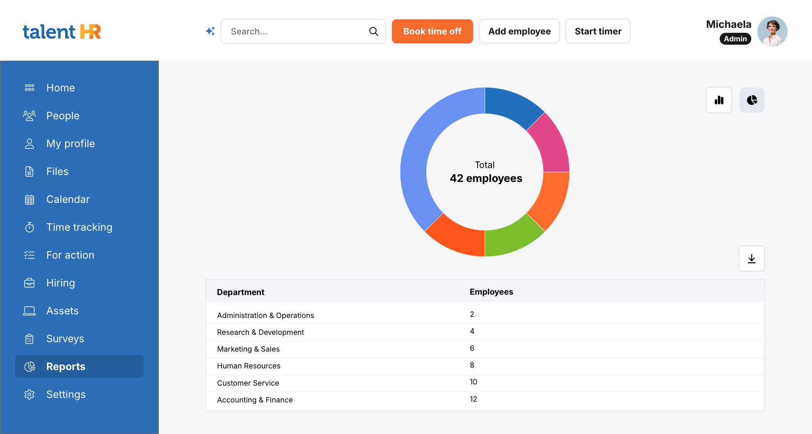812x434 pixels.
Task: Download the department report
Action: pyautogui.click(x=751, y=259)
